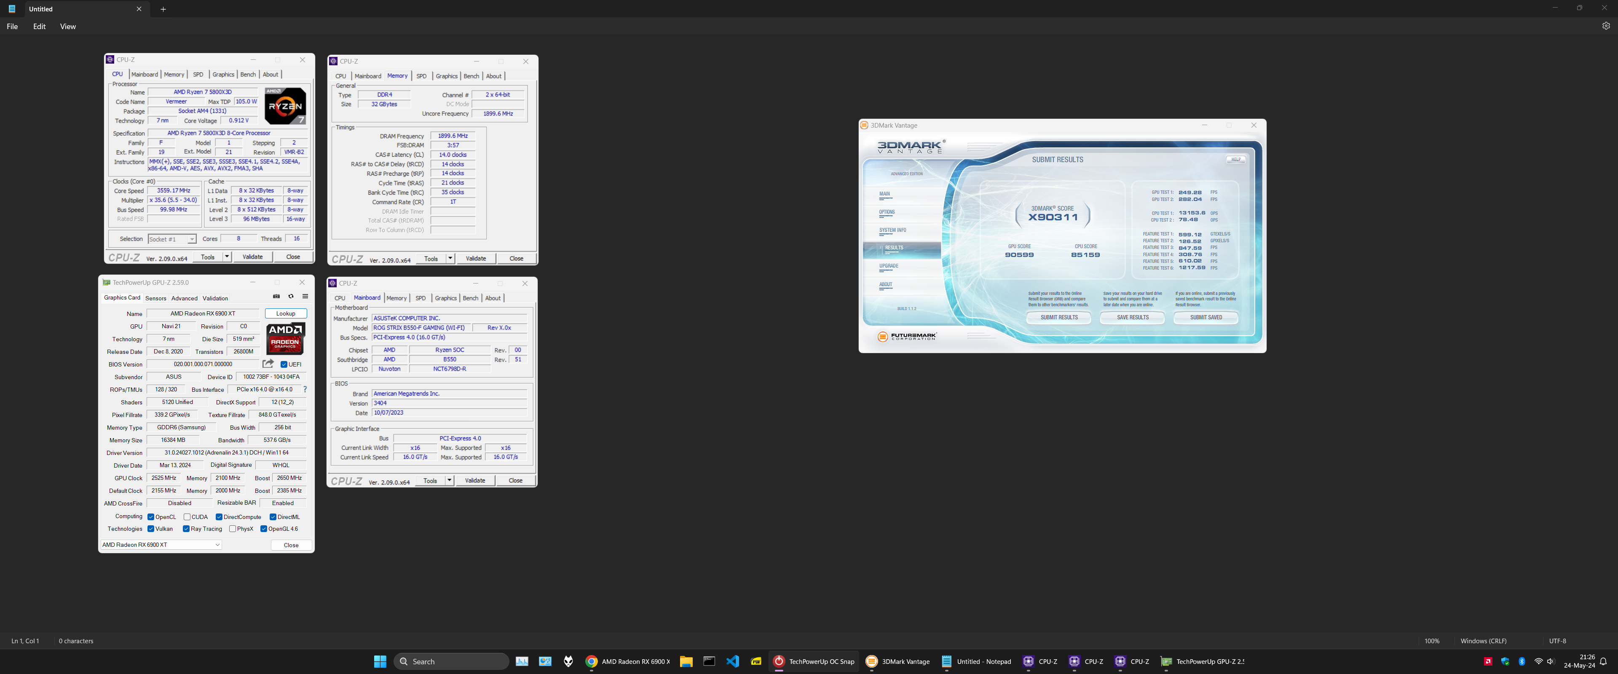Click Help button in 3DMark Vantage
Image resolution: width=1618 pixels, height=674 pixels.
point(1235,160)
